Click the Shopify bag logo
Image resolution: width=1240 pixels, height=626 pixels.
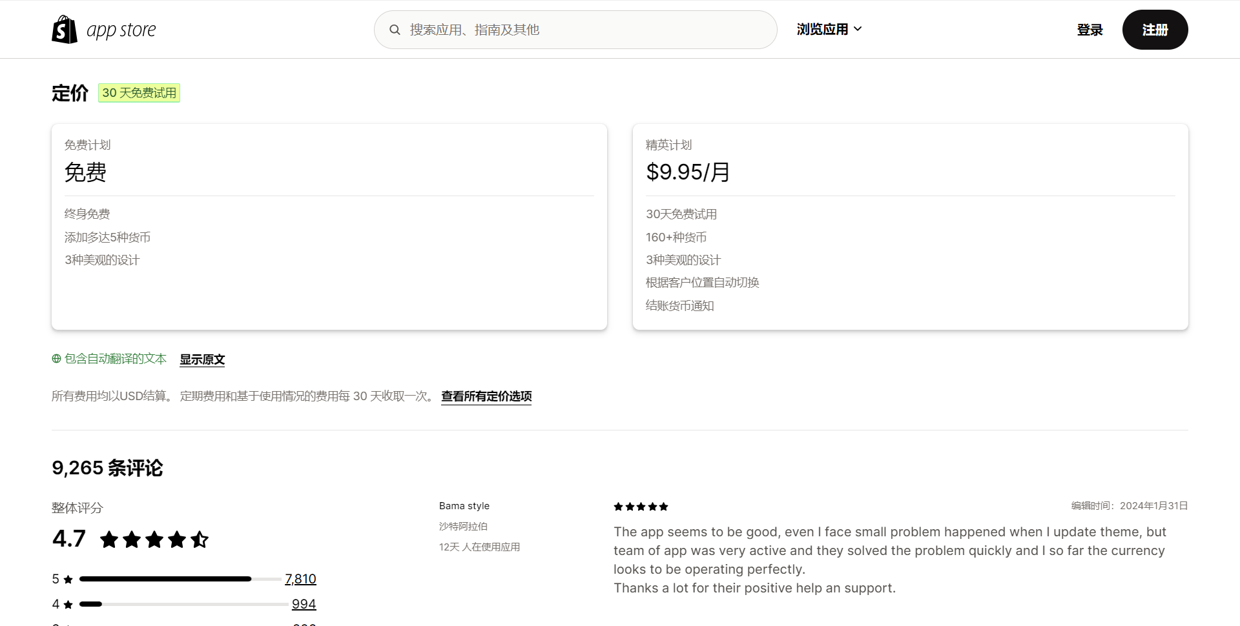pyautogui.click(x=65, y=30)
